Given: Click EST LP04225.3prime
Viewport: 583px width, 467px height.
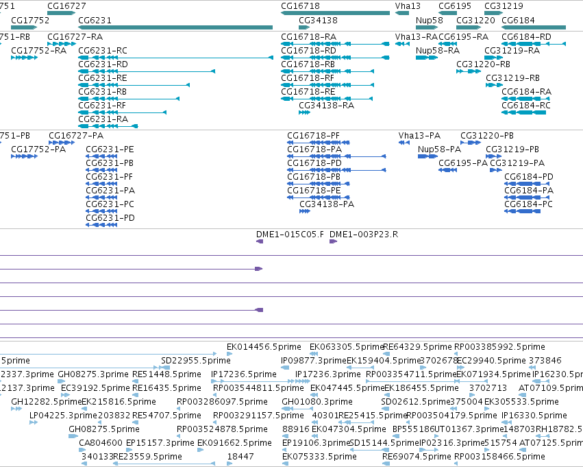Looking at the screenshot, I should (x=34, y=422).
